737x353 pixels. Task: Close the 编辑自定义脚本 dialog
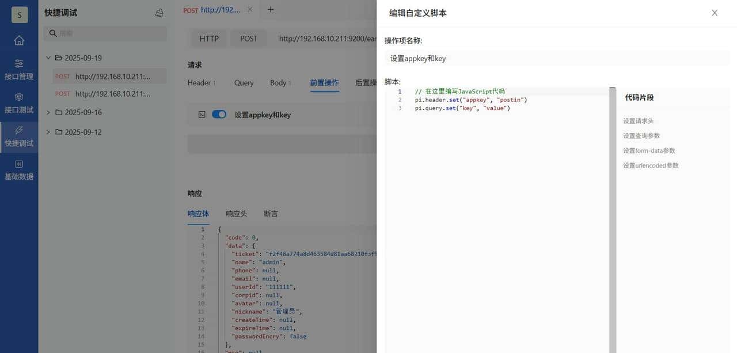(x=714, y=12)
